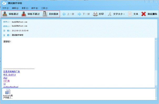Click the attachment filename BossmailQ用户手册.d...
This screenshot has width=159, height=104.
coord(8,97)
